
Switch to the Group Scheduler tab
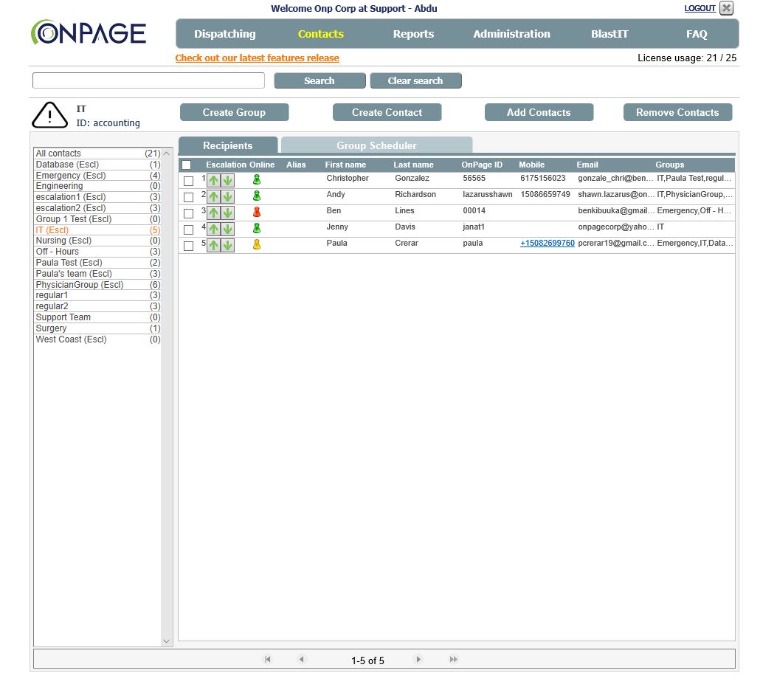[376, 145]
